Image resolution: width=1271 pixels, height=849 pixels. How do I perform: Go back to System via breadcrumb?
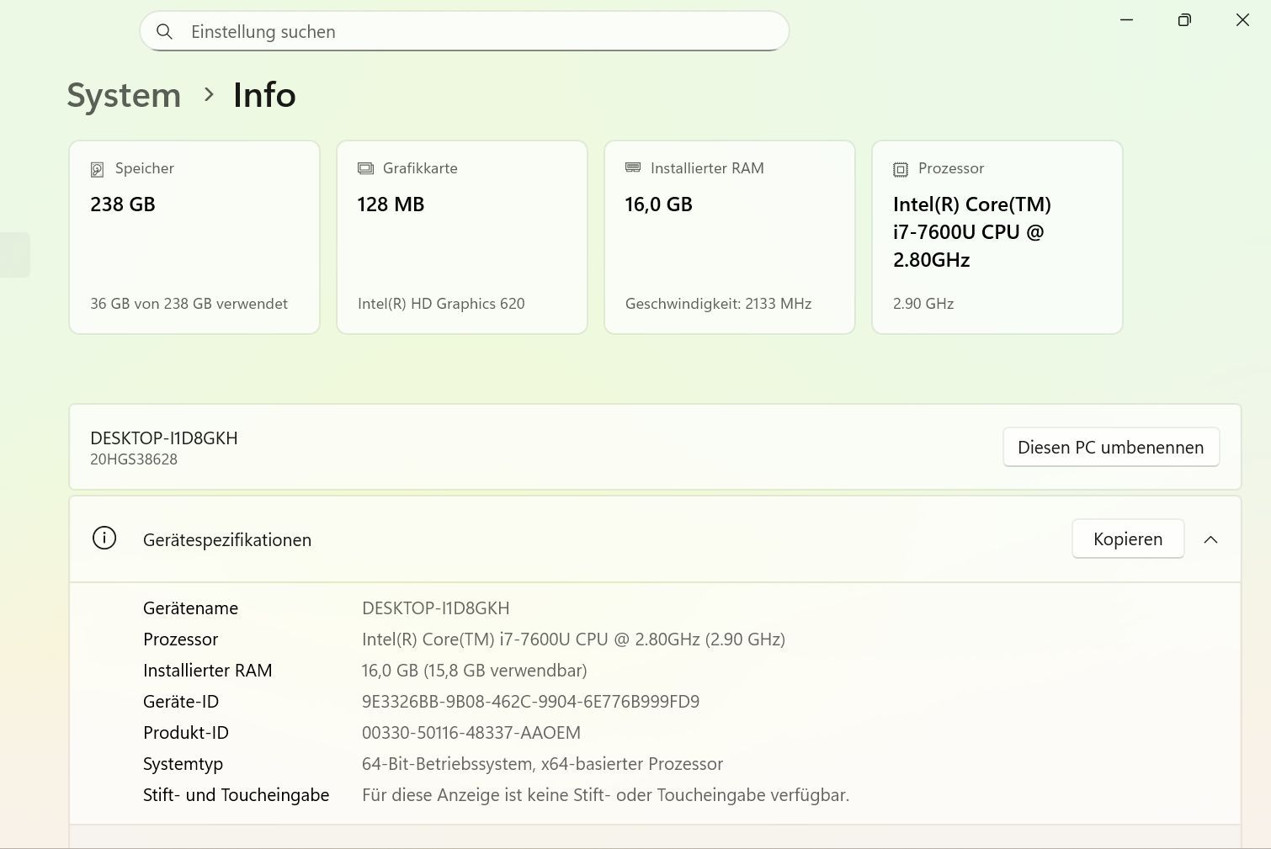(x=124, y=95)
